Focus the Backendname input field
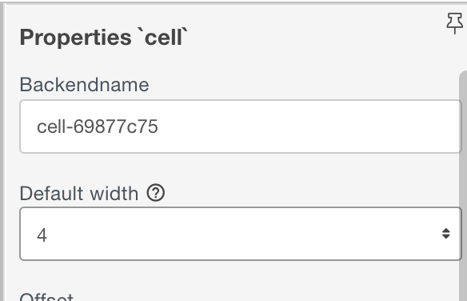This screenshot has height=301, width=467. tap(241, 126)
